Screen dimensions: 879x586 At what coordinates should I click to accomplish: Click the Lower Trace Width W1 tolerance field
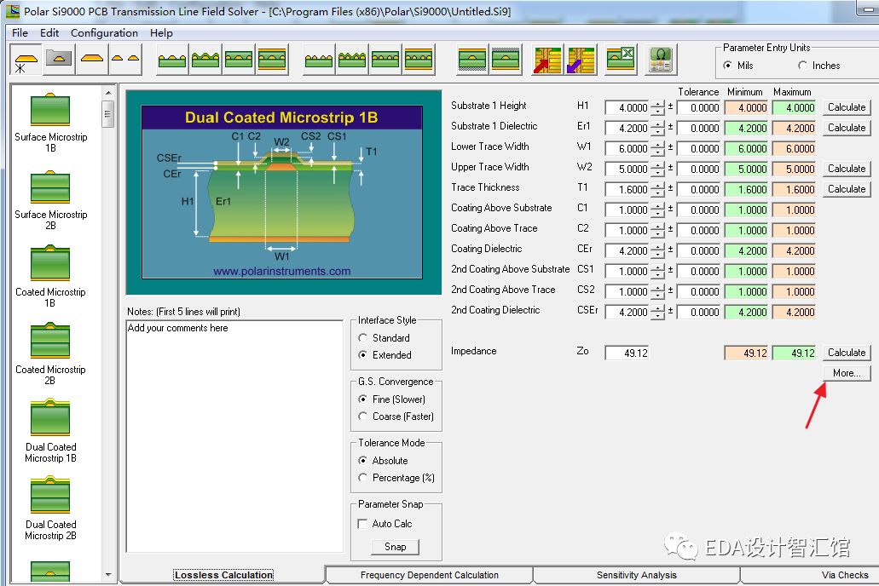point(698,148)
